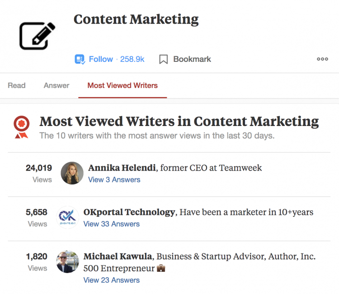339x294 pixels.
Task: Switch to the Read tab
Action: tap(17, 85)
